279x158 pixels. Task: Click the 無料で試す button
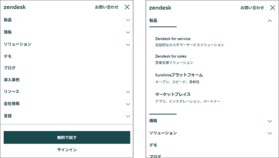pos(67,137)
